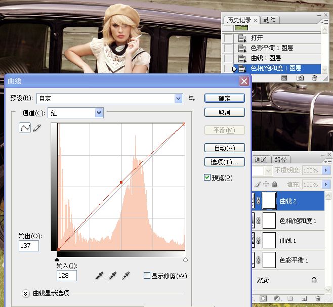The image size is (333, 307).
Task: Click the 确定 OK button
Action: (224, 98)
